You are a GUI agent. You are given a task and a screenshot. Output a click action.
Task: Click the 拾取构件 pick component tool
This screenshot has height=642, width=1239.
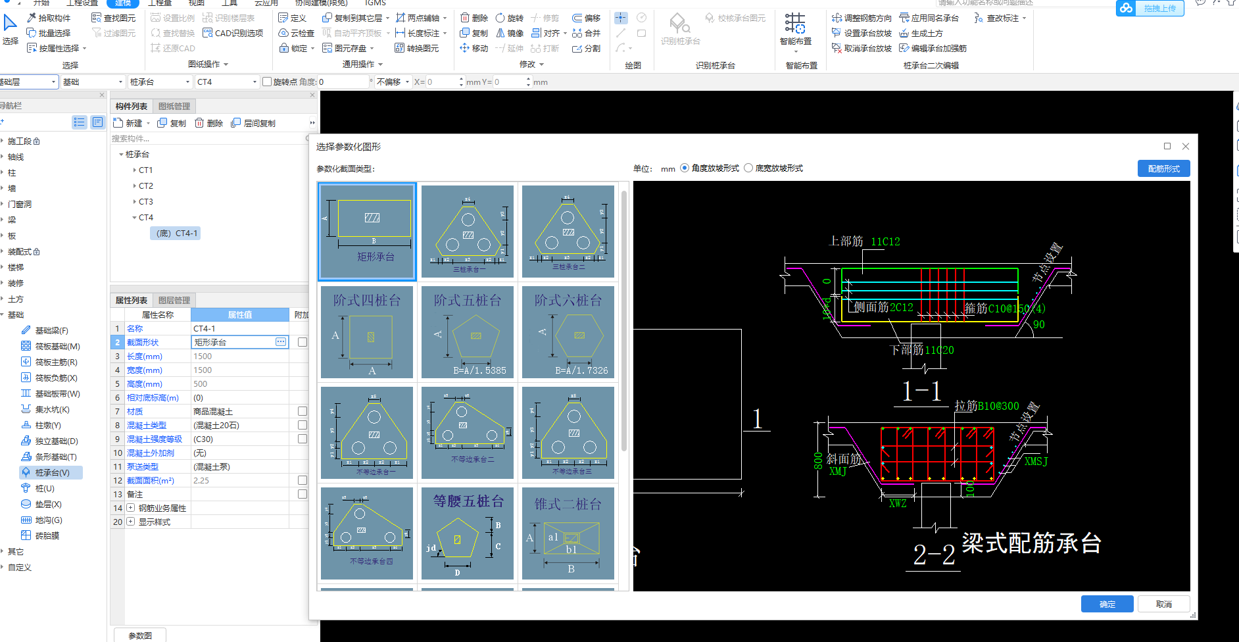click(x=49, y=18)
